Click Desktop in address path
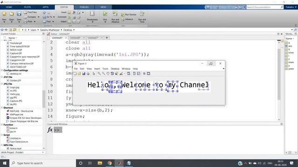 pos(68,30)
